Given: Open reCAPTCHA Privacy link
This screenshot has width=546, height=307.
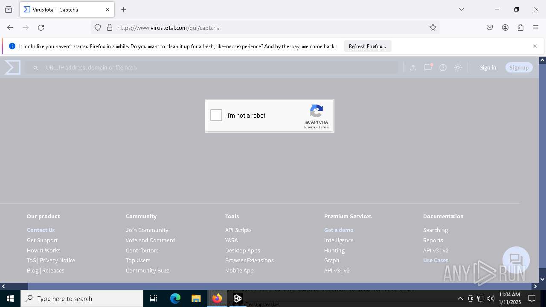Looking at the screenshot, I should tap(310, 127).
